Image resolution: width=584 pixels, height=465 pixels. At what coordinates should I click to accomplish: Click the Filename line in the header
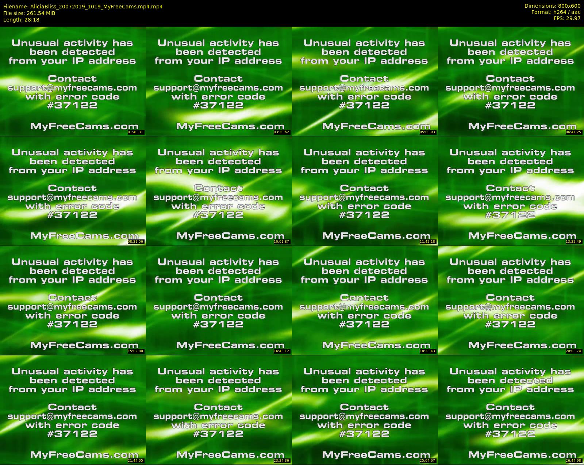[x=83, y=7]
